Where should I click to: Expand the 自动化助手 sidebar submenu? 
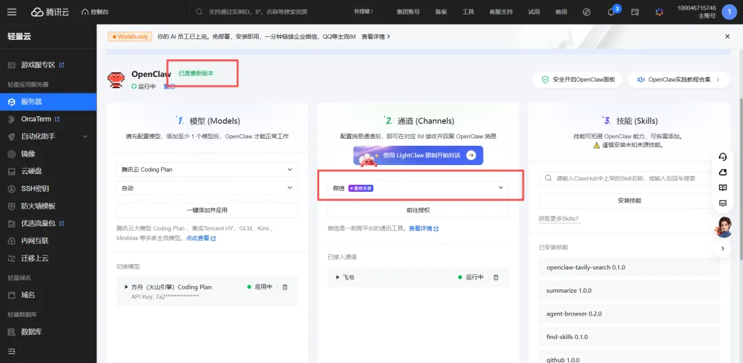(85, 136)
